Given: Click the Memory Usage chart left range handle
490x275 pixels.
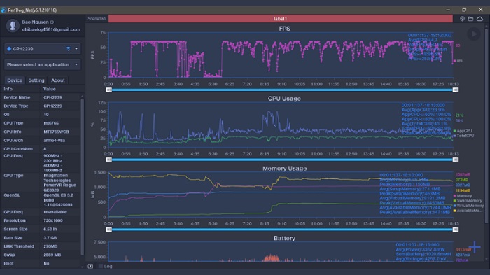Looking at the screenshot, I should pyautogui.click(x=108, y=230).
